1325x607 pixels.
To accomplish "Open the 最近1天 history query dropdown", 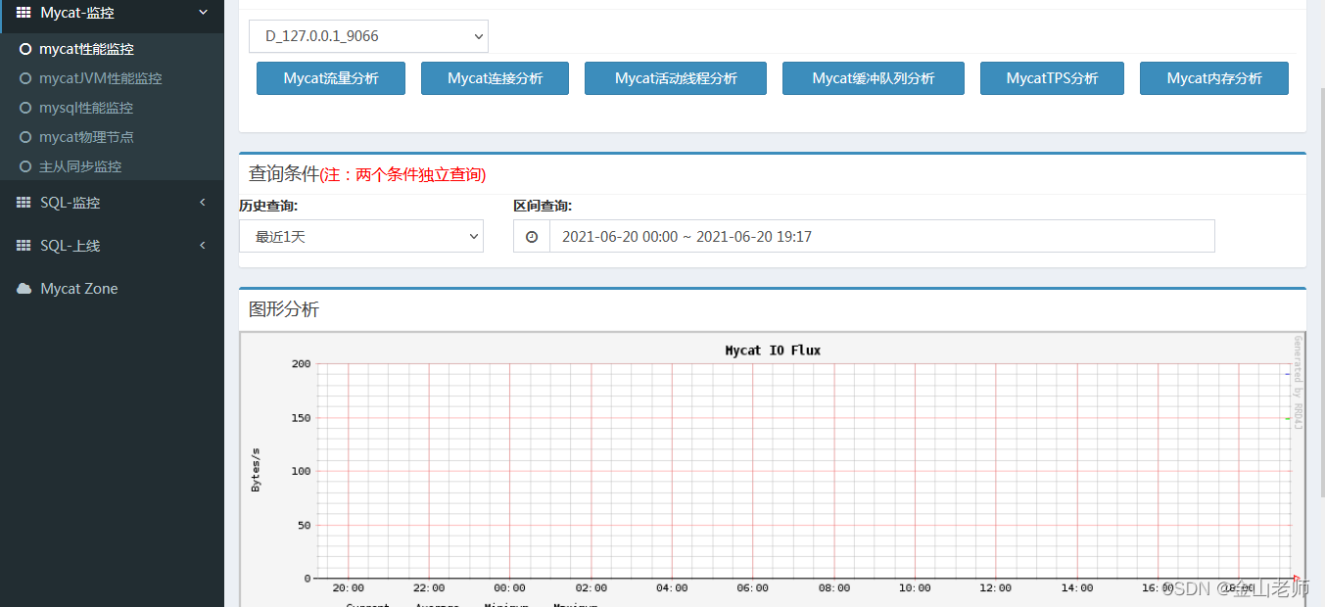I will click(x=361, y=236).
